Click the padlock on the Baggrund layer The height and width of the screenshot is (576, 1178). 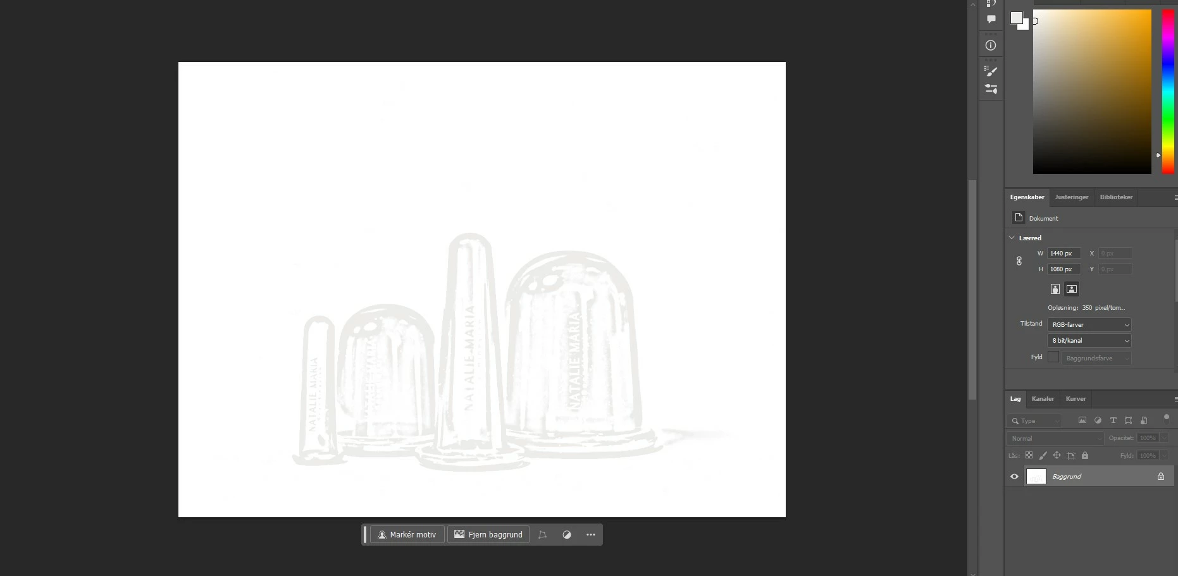[x=1161, y=476]
